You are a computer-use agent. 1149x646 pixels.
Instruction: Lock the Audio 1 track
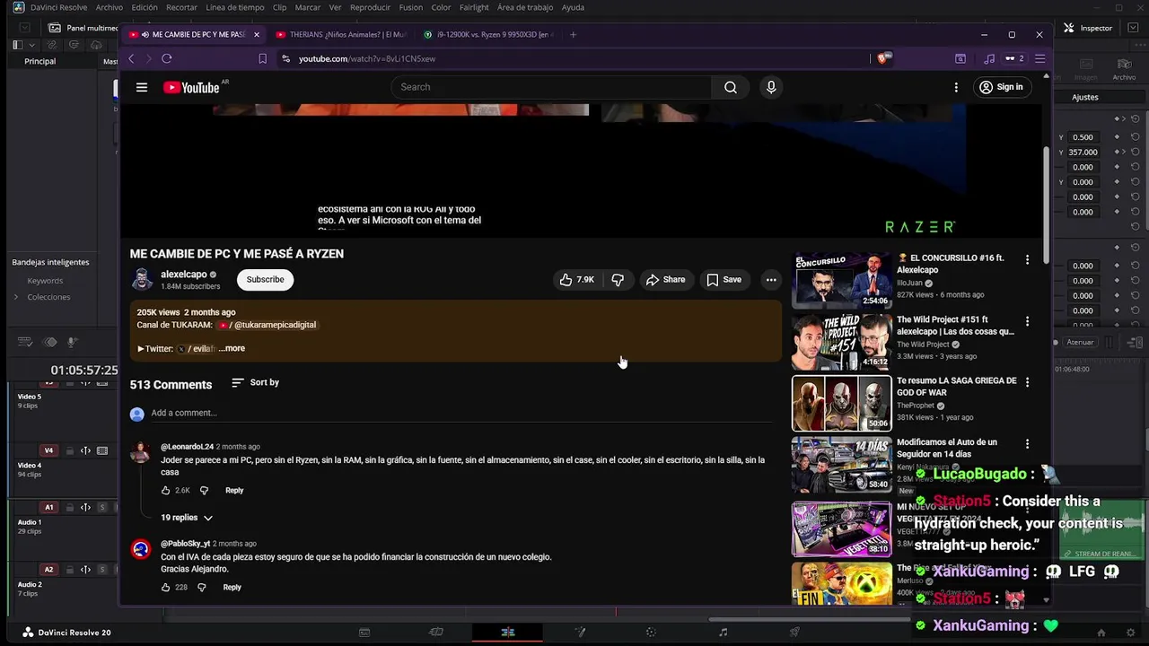[x=69, y=508]
